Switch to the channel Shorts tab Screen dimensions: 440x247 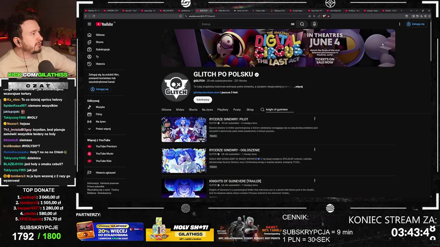coord(193,109)
